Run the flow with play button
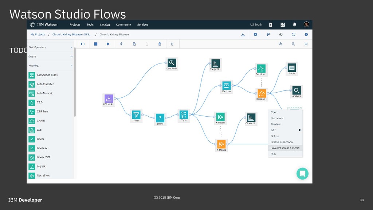 [x=108, y=44]
